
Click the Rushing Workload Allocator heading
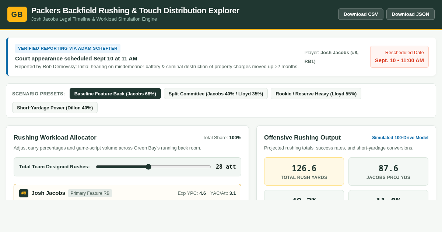tap(55, 138)
